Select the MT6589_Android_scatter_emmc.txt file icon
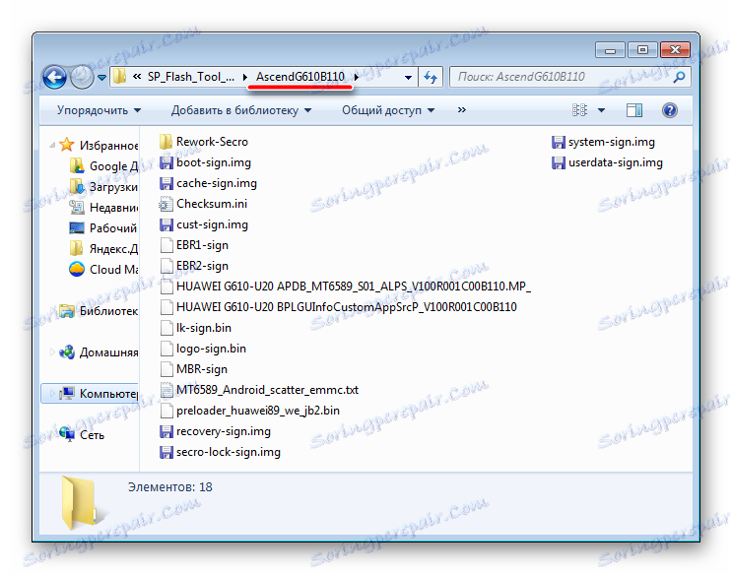The height and width of the screenshot is (574, 732). tap(166, 390)
